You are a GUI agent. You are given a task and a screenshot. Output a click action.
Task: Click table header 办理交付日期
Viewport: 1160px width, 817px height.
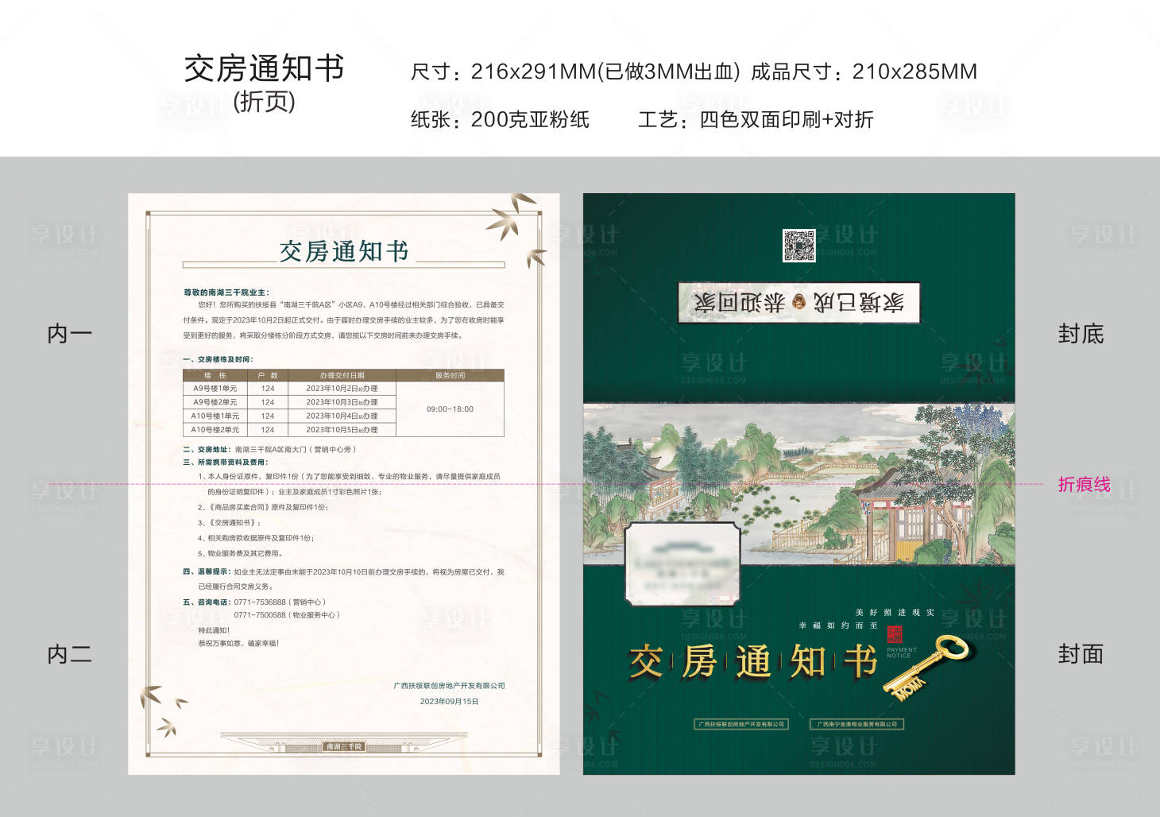342,375
